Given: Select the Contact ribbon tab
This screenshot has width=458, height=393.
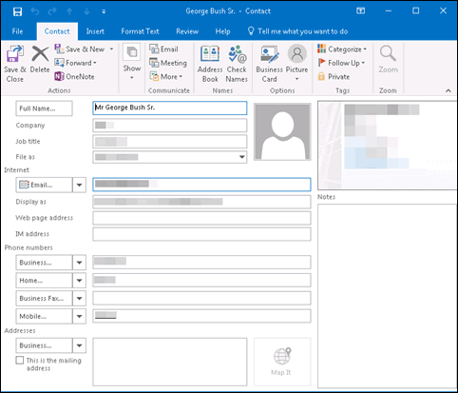Looking at the screenshot, I should click(x=57, y=31).
